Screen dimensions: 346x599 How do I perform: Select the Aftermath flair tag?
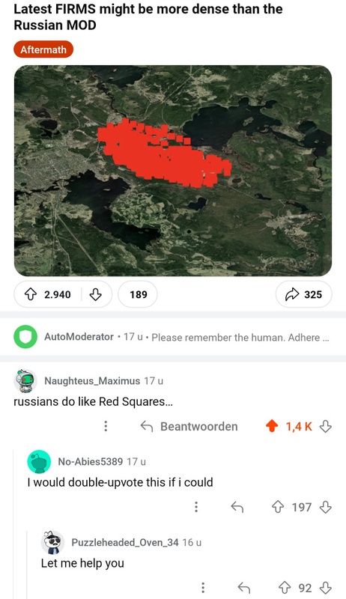click(x=43, y=49)
